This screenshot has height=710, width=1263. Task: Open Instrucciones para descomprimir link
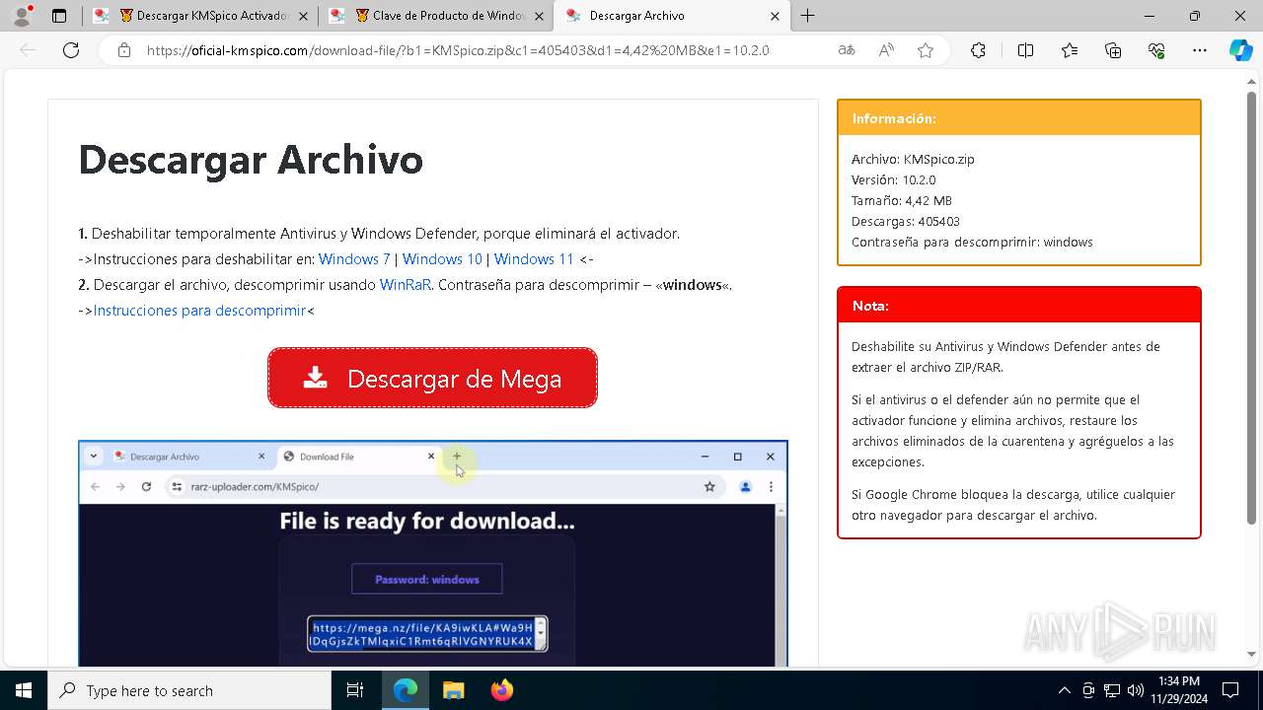tap(199, 311)
